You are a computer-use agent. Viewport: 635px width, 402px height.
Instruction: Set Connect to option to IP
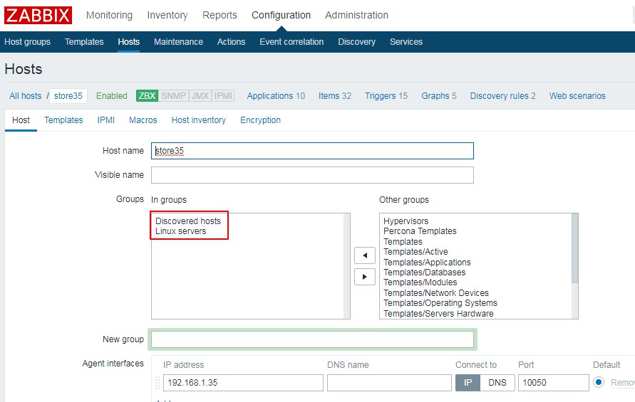click(x=468, y=383)
